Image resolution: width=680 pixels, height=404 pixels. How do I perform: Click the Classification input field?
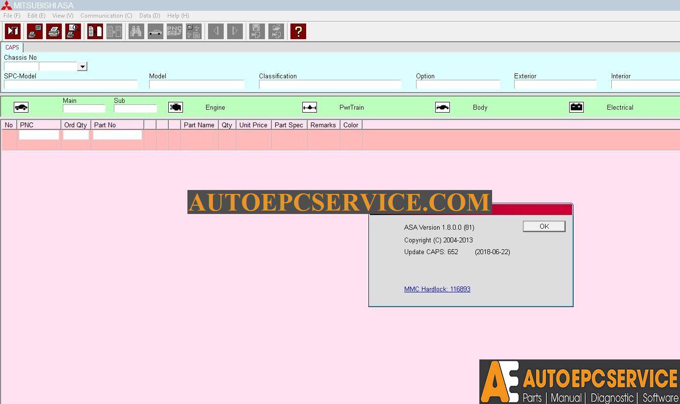click(330, 85)
